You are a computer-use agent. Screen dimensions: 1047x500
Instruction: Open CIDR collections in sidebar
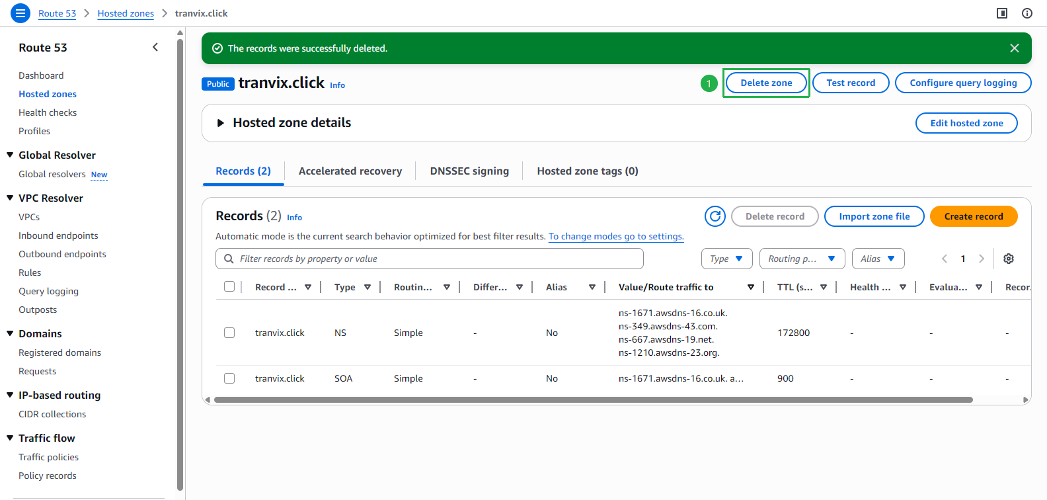pyautogui.click(x=52, y=414)
